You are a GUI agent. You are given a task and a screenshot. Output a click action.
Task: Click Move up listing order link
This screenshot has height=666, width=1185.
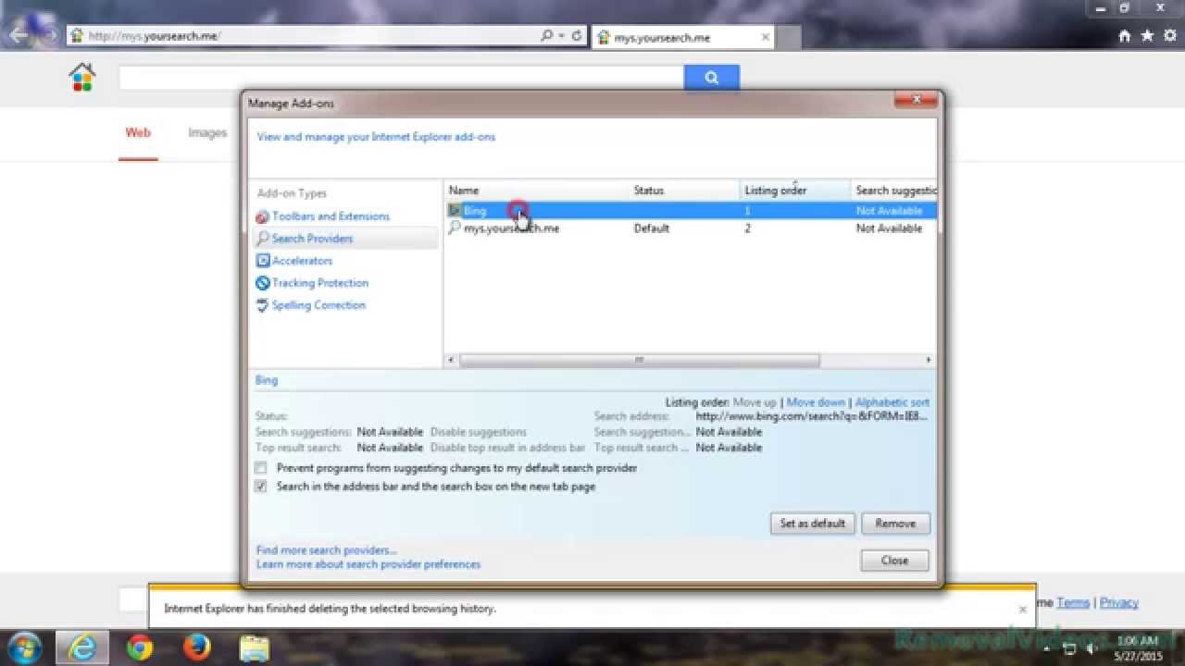pyautogui.click(x=755, y=402)
